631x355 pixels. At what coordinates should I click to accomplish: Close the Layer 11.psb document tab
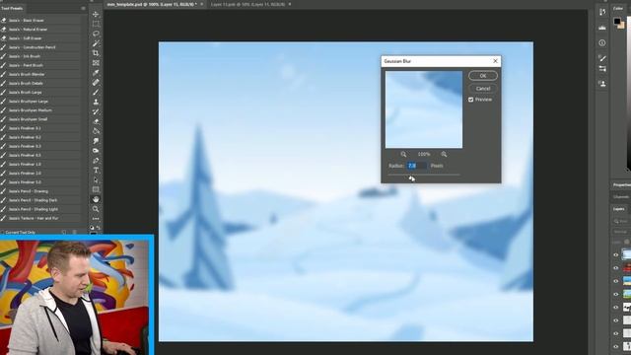(290, 4)
